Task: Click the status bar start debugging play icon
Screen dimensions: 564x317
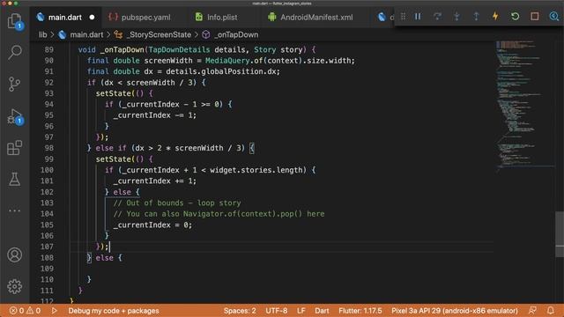Action: pyautogui.click(x=55, y=311)
